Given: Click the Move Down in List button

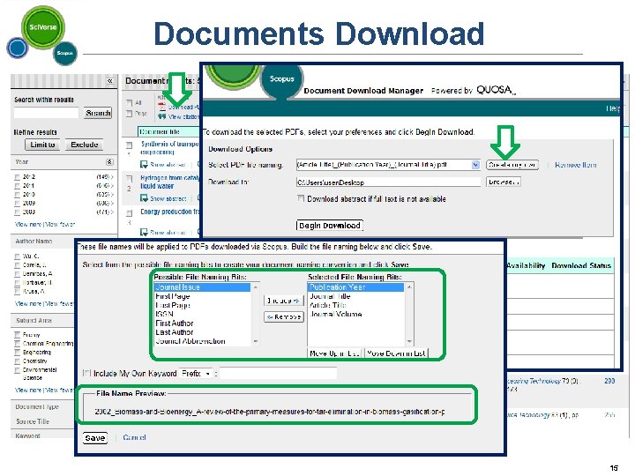Looking at the screenshot, I should pos(396,353).
